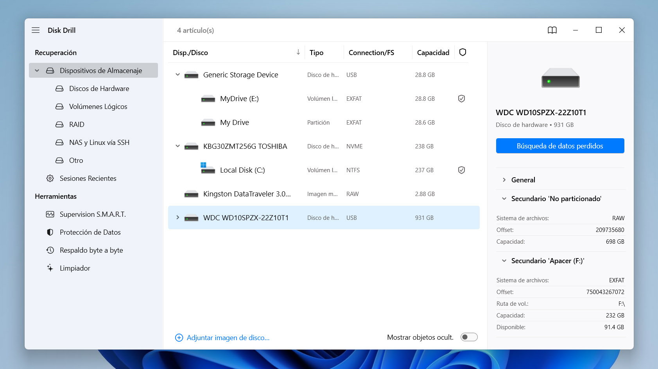Click Adjuntar imagen de disco link

(228, 338)
